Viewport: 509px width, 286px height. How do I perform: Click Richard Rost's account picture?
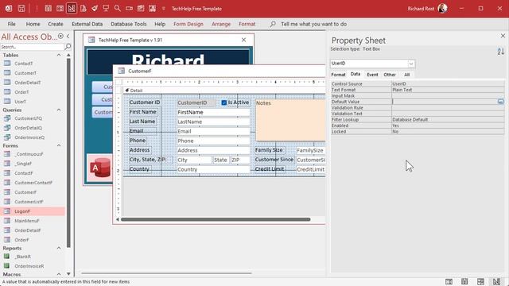pos(442,9)
